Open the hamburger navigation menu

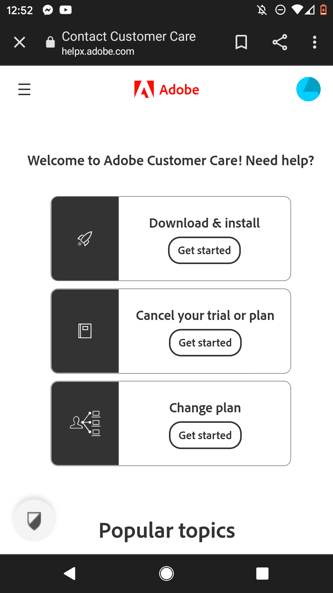pos(24,89)
